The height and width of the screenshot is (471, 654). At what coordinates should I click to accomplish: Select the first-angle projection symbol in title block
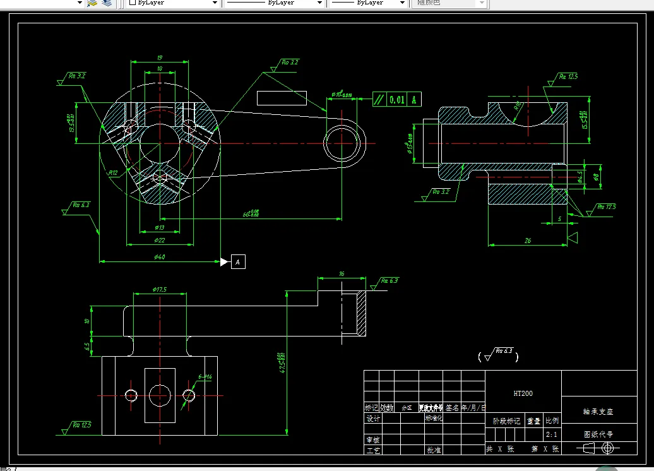(598, 448)
